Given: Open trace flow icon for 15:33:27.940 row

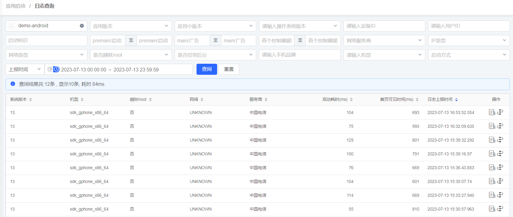Looking at the screenshot, I should [x=500, y=195].
